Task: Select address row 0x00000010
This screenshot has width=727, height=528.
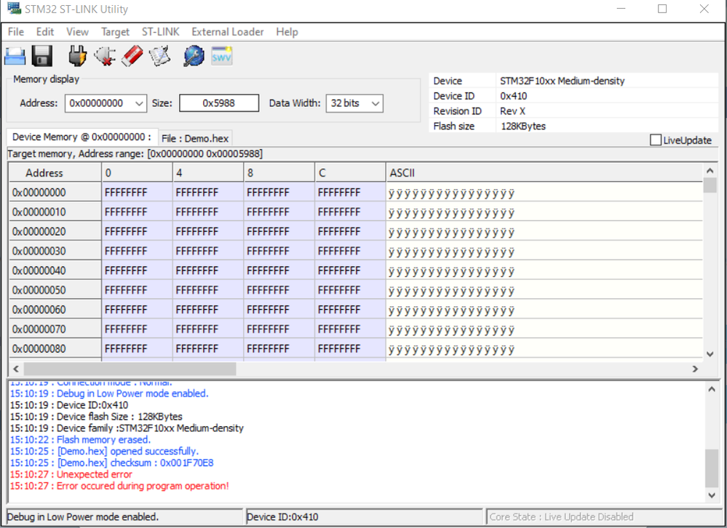Action: tap(55, 212)
